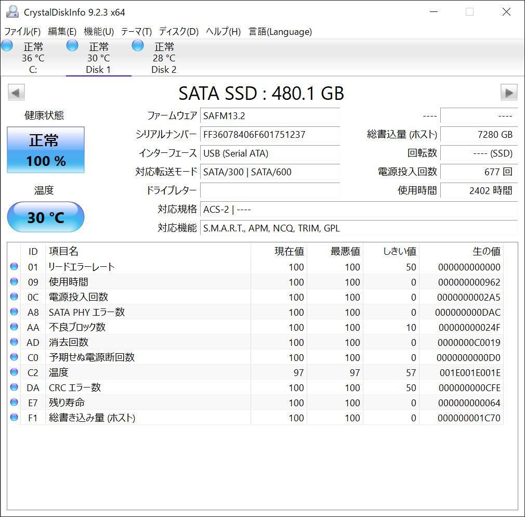Click the power on hours value 2402 時間
This screenshot has width=525, height=517.
tap(479, 191)
